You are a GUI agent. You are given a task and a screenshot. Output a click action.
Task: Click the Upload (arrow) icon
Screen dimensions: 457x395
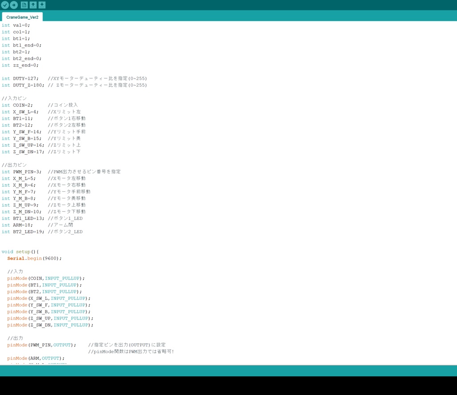click(x=14, y=5)
